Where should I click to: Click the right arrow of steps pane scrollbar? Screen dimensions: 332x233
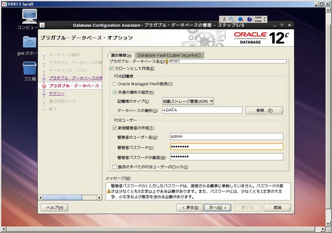click(99, 198)
